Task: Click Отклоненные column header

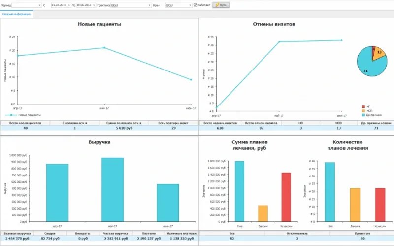Action: [x=297, y=233]
